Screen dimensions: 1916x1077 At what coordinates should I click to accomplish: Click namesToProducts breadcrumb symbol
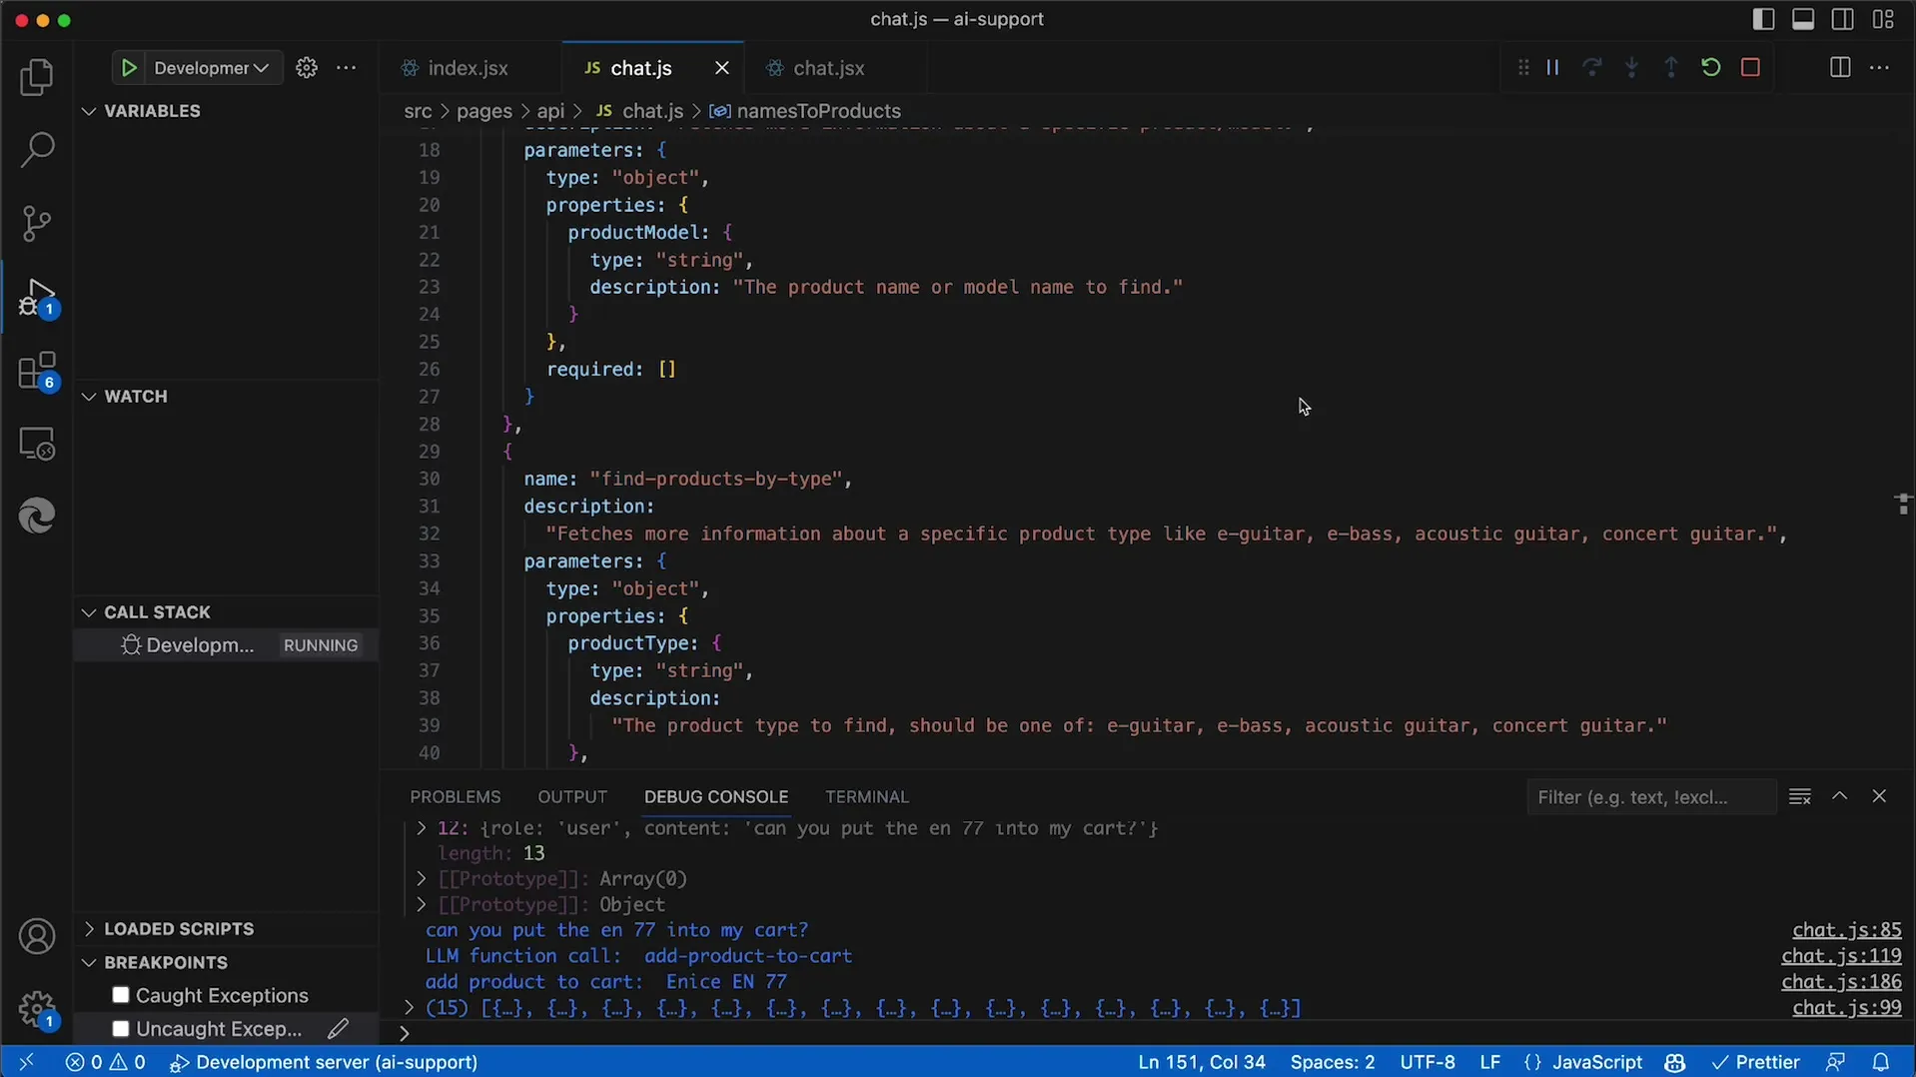point(819,111)
